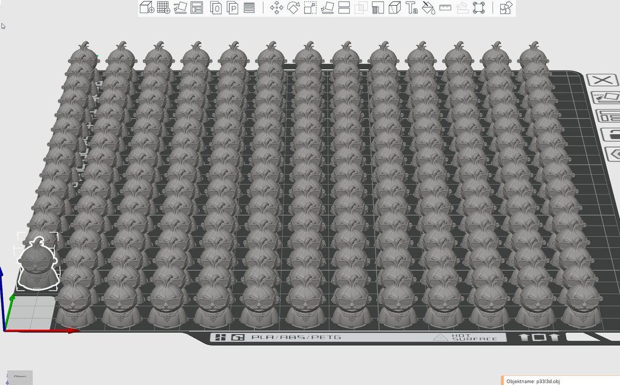This screenshot has width=620, height=385.
Task: Open the Cut tool
Action: [x=344, y=8]
